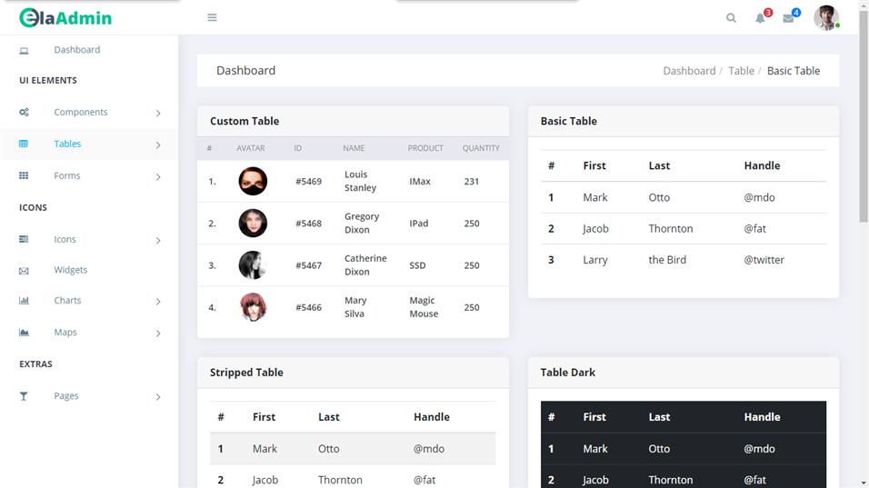
Task: Open the notifications bell icon
Action: tap(760, 18)
